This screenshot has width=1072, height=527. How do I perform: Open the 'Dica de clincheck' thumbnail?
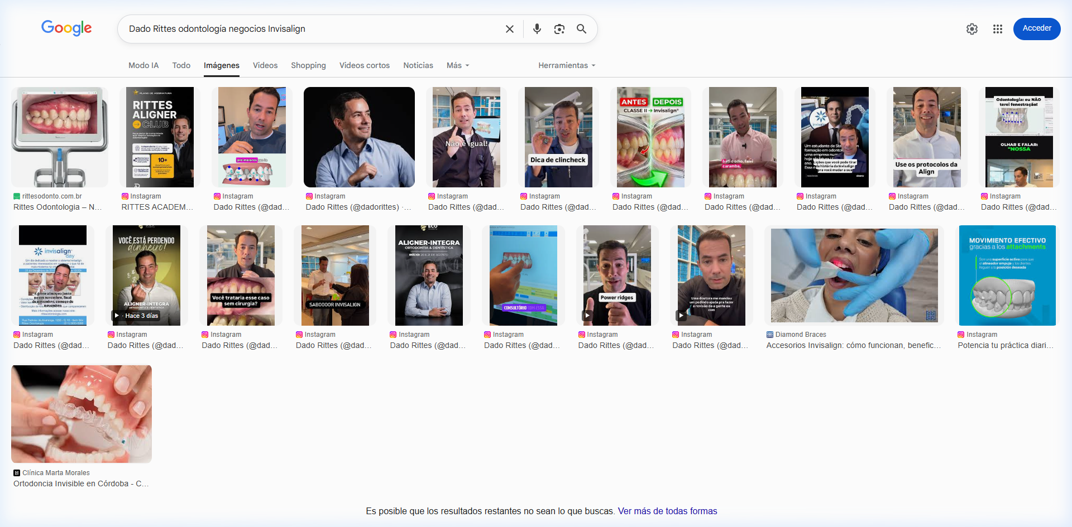(558, 137)
